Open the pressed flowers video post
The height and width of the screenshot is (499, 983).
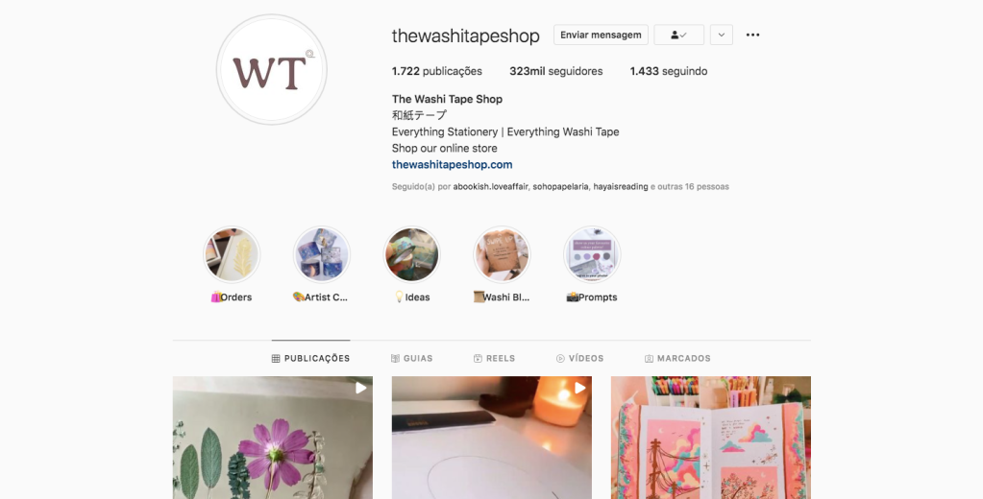[x=273, y=438]
